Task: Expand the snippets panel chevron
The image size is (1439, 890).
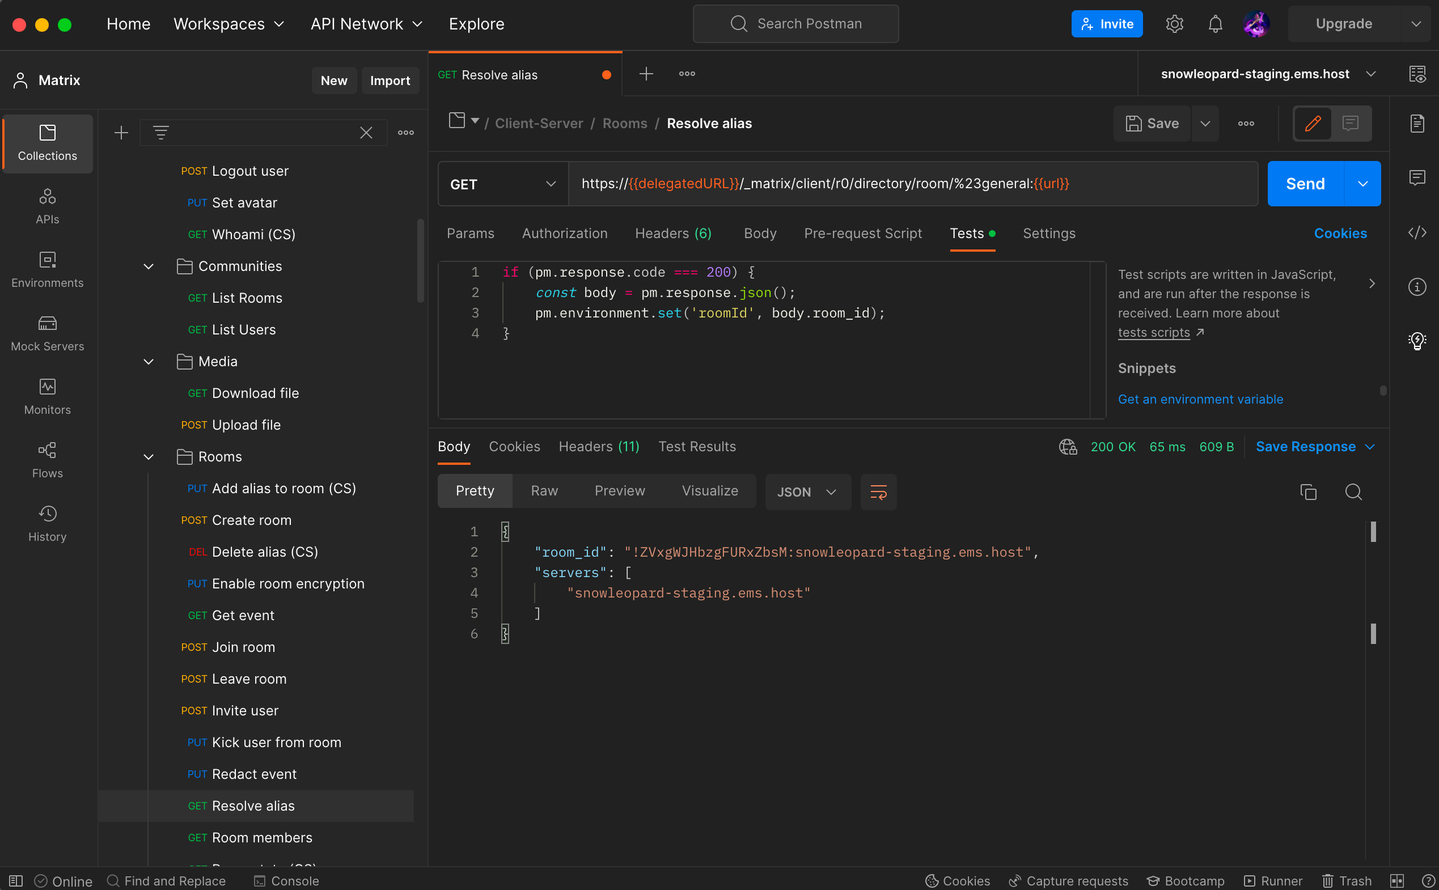Action: [x=1372, y=283]
